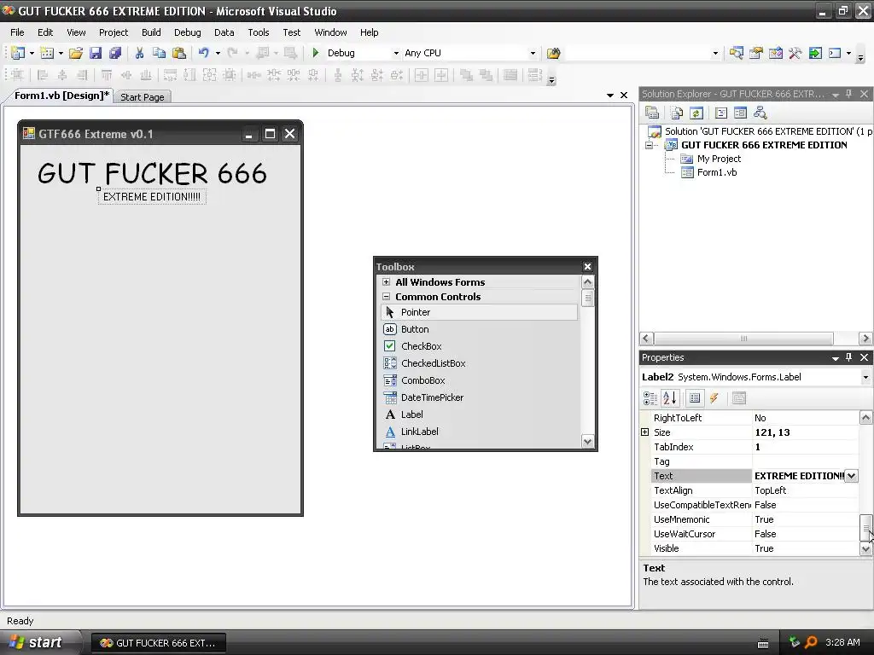
Task: Select My Project in Solution Explorer
Action: point(719,159)
